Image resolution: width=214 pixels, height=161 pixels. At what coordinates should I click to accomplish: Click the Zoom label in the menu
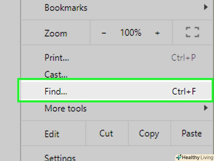(x=56, y=33)
